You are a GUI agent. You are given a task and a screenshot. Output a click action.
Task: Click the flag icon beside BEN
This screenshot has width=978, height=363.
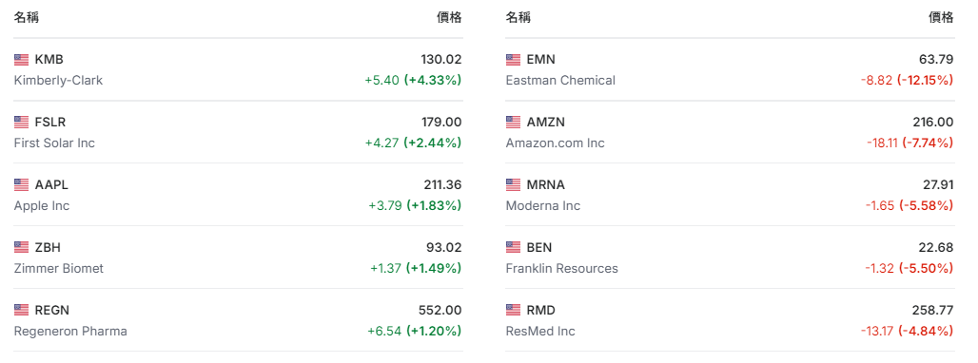tap(514, 247)
